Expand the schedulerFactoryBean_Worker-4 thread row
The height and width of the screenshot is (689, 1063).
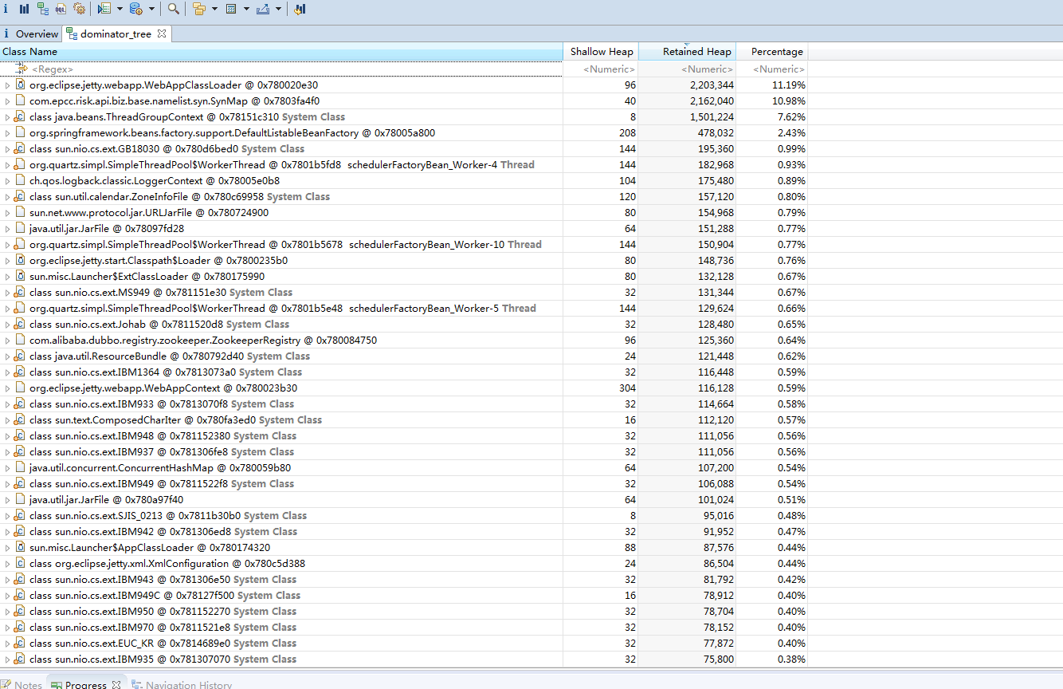coord(7,165)
